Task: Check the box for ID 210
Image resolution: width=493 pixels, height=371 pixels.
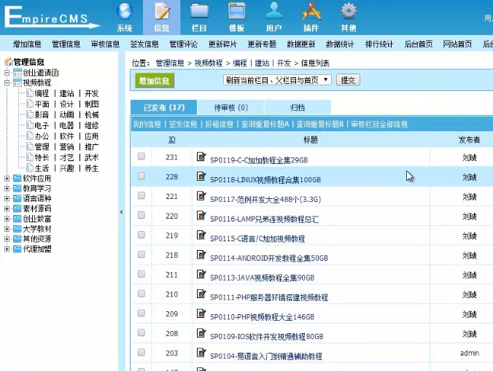Action: [x=141, y=294]
